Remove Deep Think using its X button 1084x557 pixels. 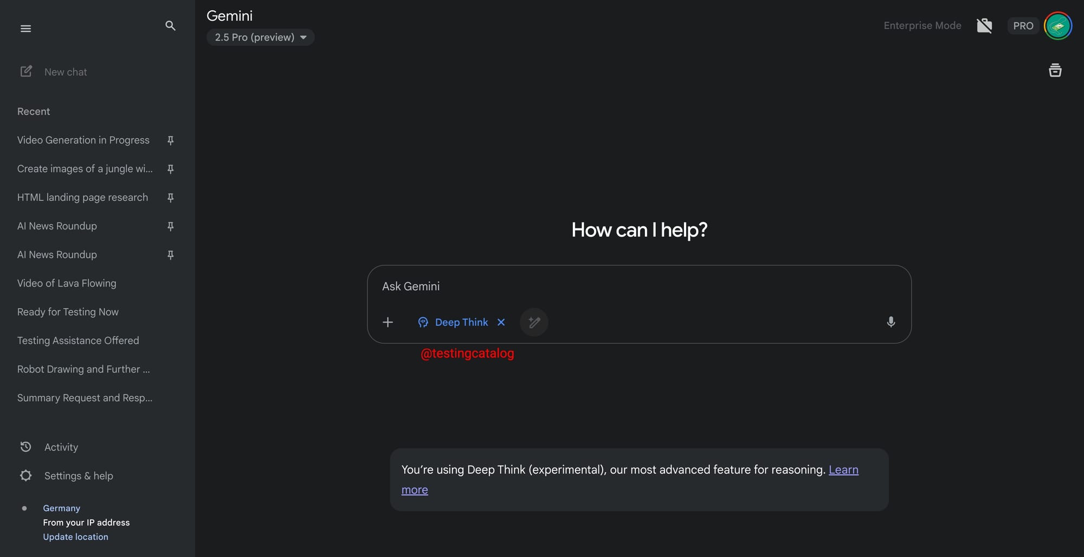tap(501, 322)
